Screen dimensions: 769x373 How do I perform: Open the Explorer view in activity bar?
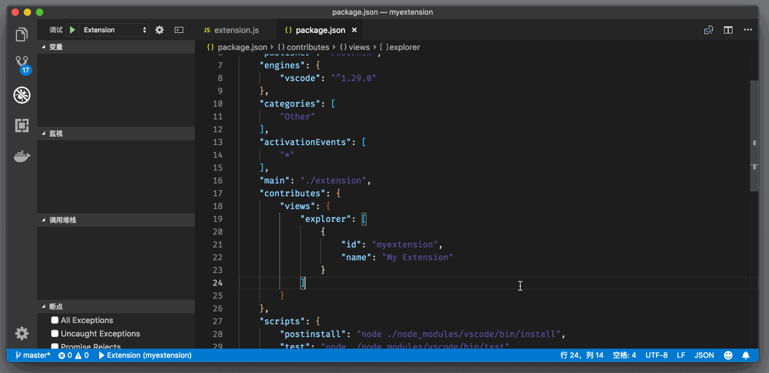[x=22, y=35]
